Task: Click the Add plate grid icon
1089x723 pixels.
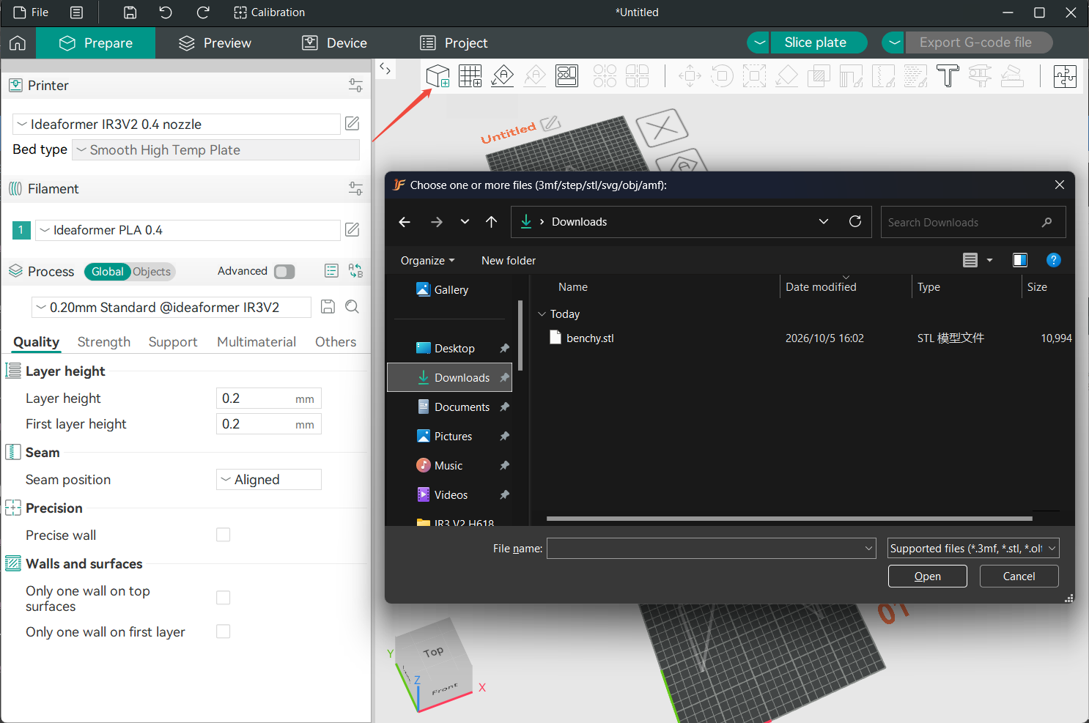Action: point(470,75)
